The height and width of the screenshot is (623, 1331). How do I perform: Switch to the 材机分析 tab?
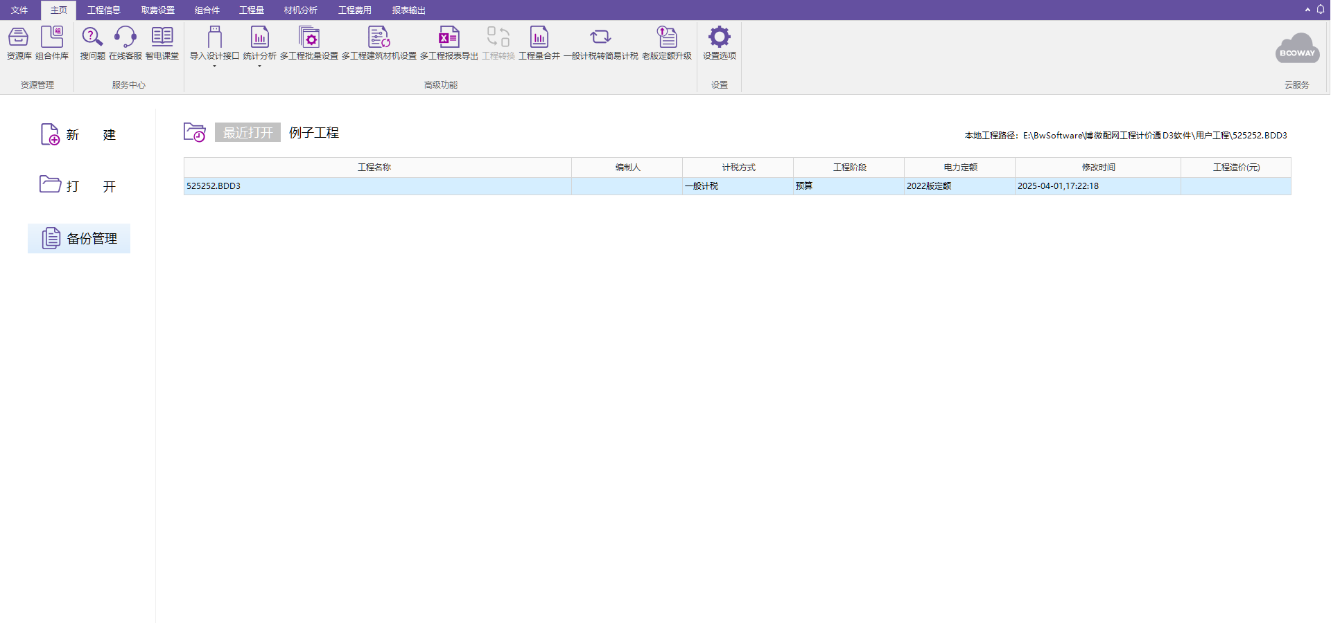coord(301,10)
